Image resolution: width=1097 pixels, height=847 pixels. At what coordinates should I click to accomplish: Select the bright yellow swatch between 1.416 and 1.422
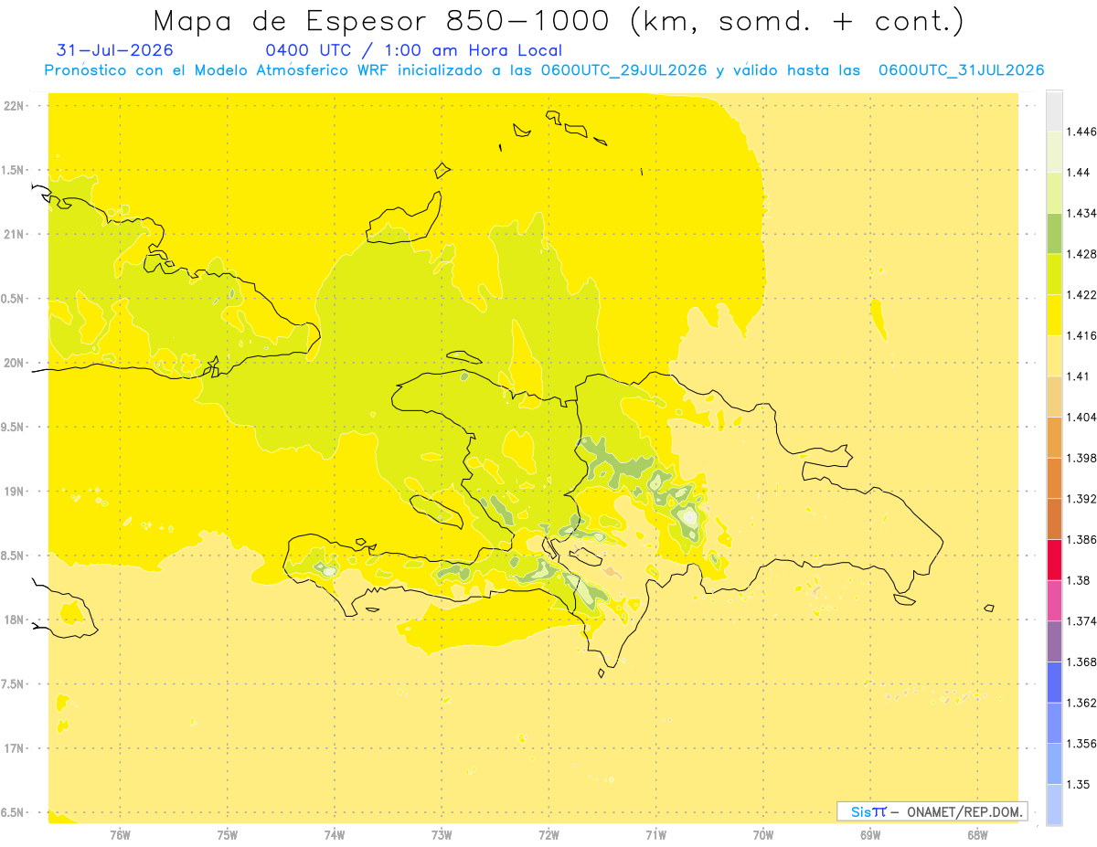coord(1054,314)
